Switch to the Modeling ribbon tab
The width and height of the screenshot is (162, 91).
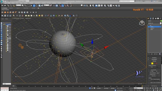pos(5,8)
